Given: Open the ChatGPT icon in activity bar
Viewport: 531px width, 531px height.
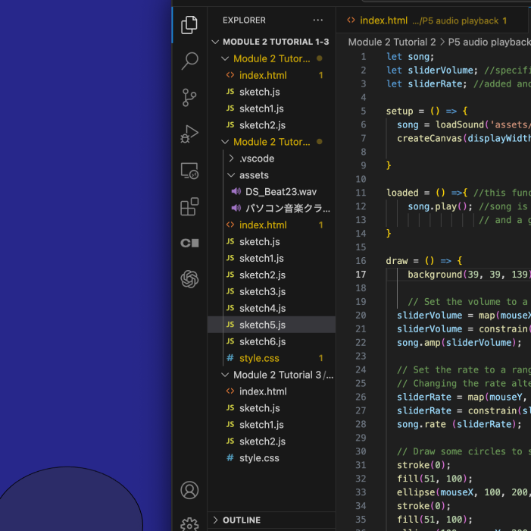Looking at the screenshot, I should pos(189,279).
